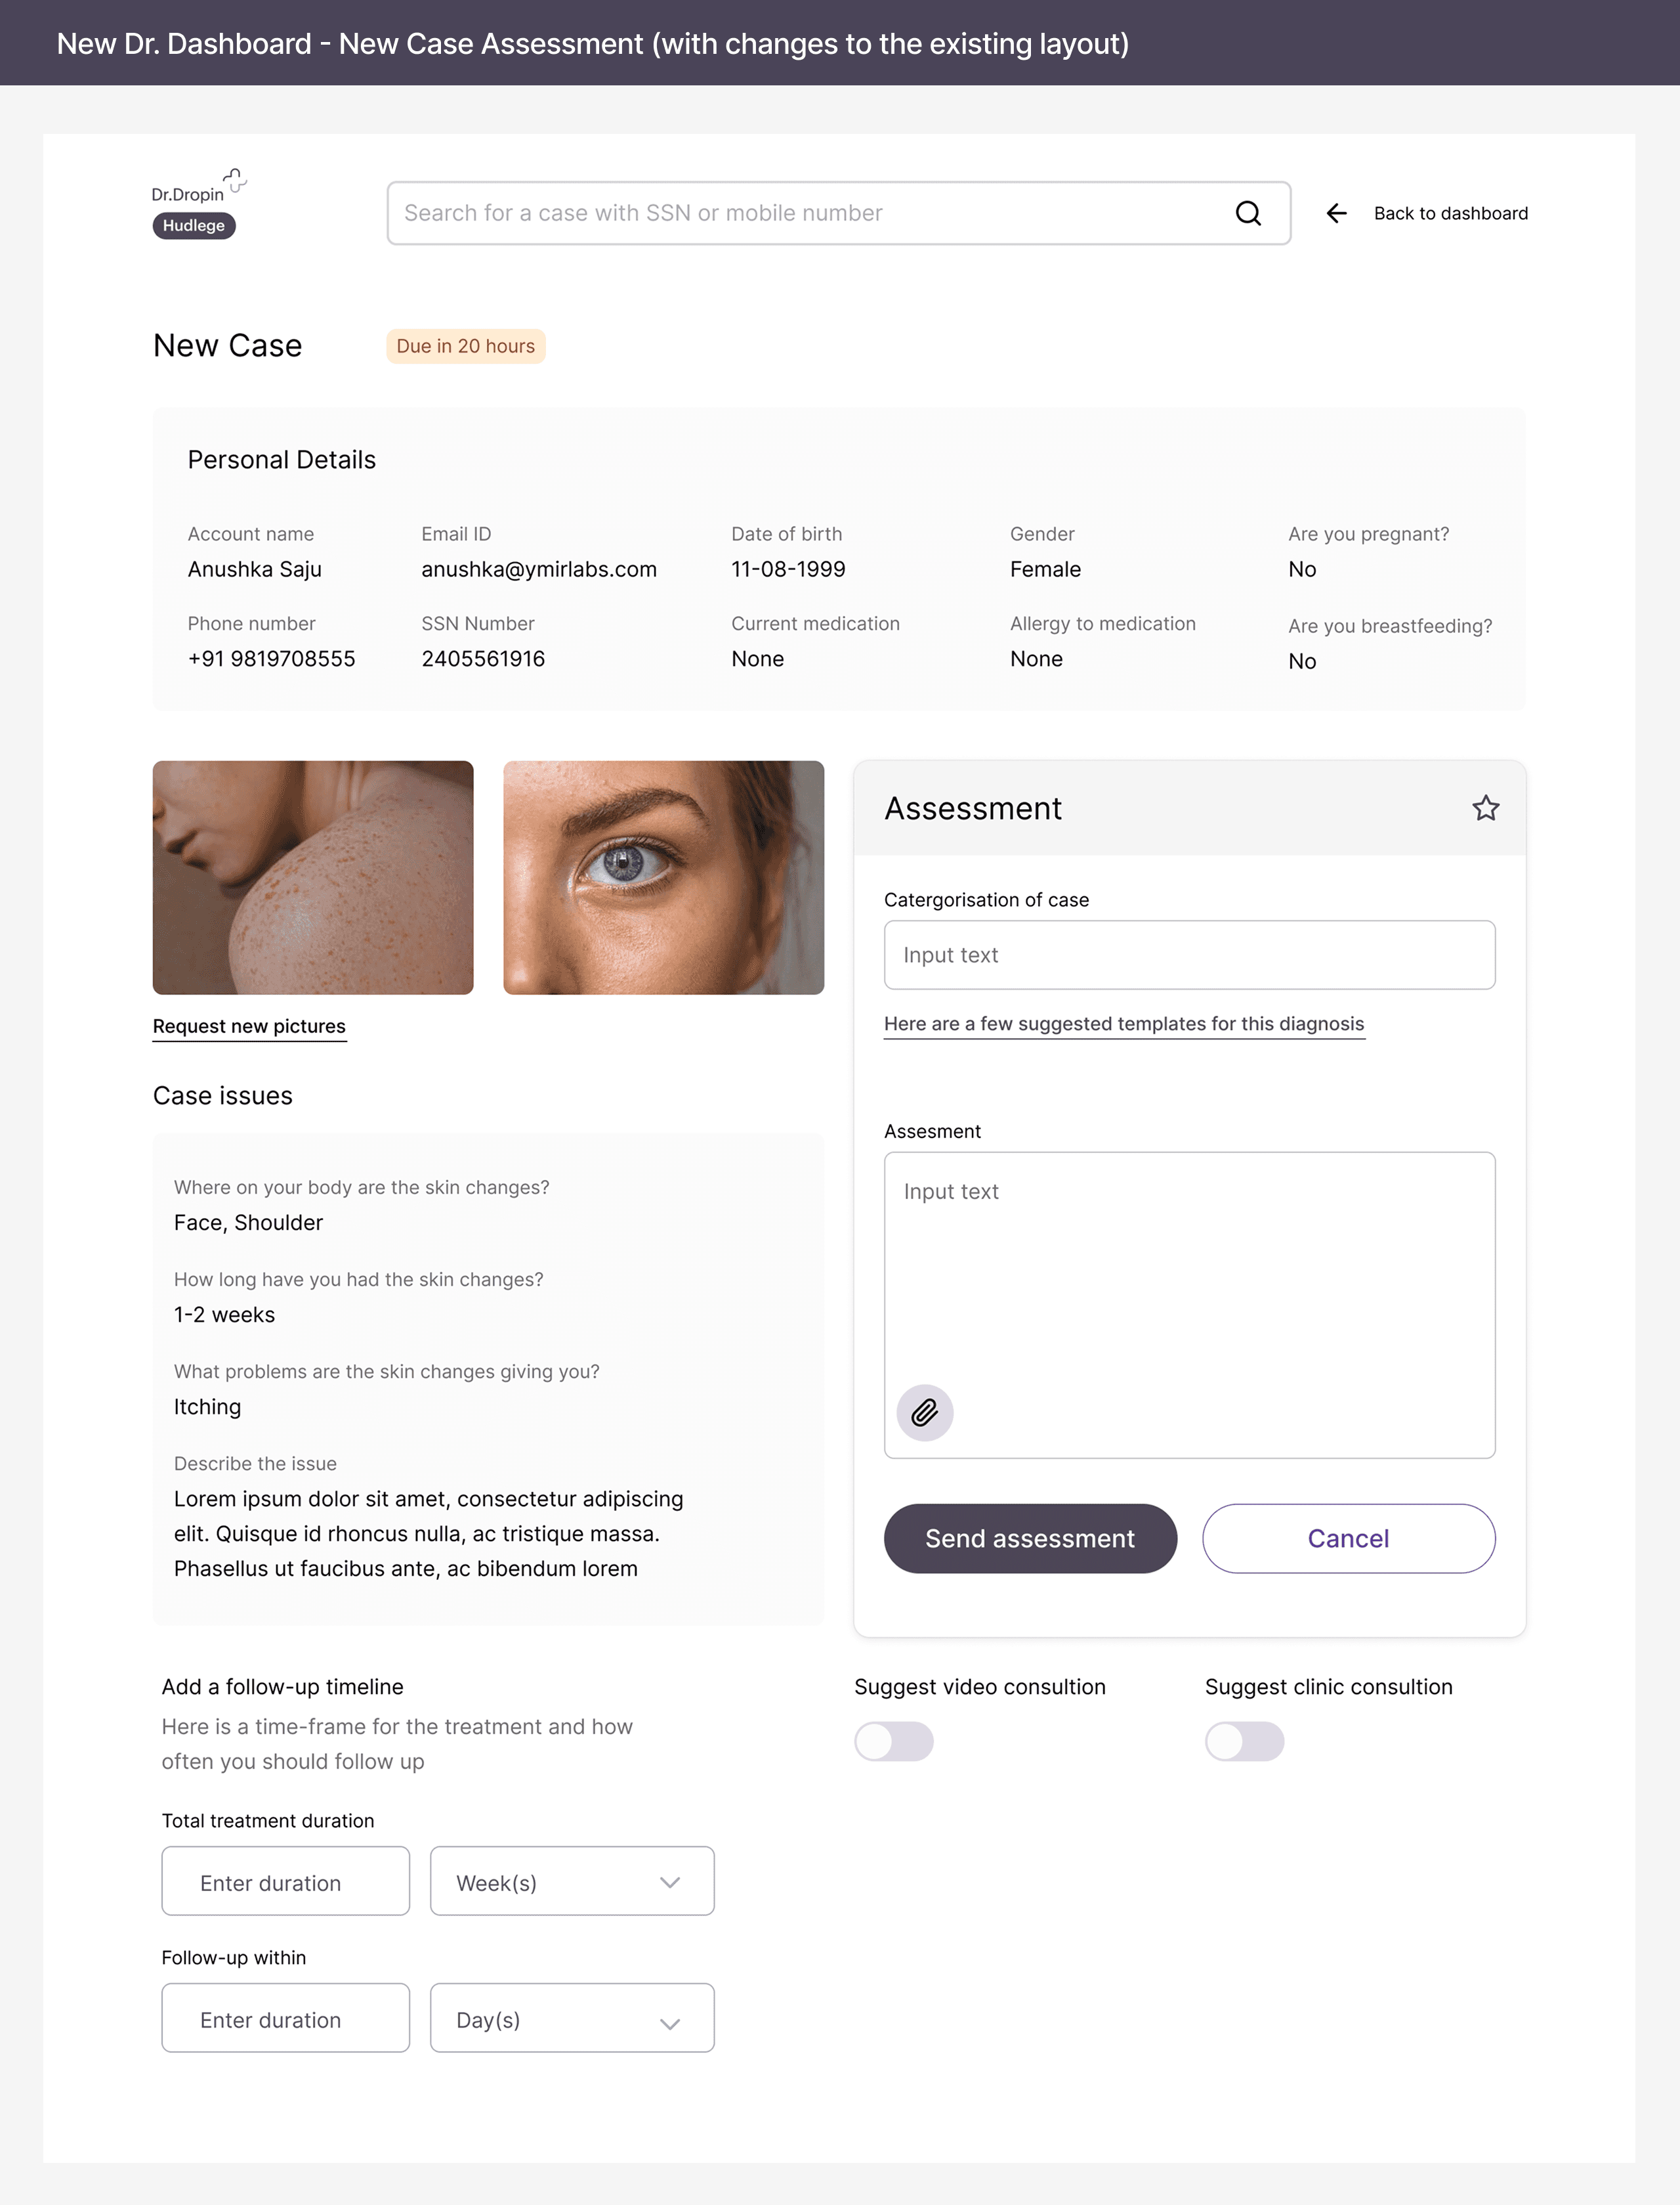The width and height of the screenshot is (1680, 2205).
Task: Open the eye close-up photo thumbnail
Action: (663, 877)
